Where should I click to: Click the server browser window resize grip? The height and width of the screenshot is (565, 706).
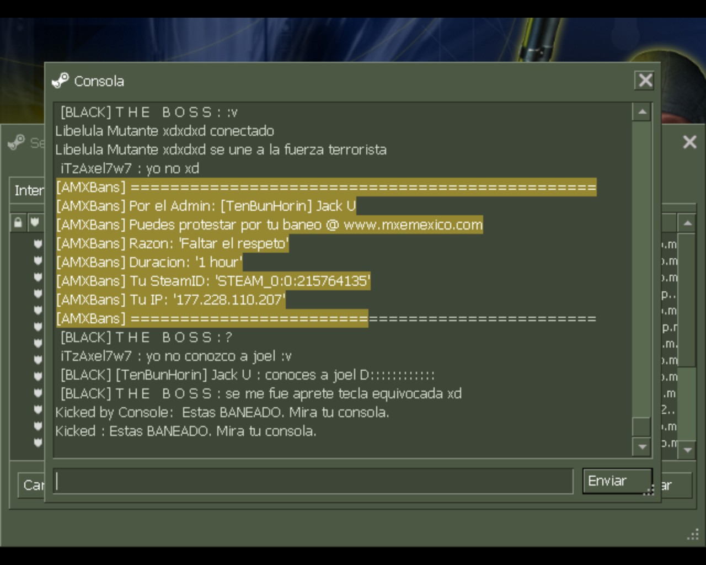pyautogui.click(x=693, y=535)
